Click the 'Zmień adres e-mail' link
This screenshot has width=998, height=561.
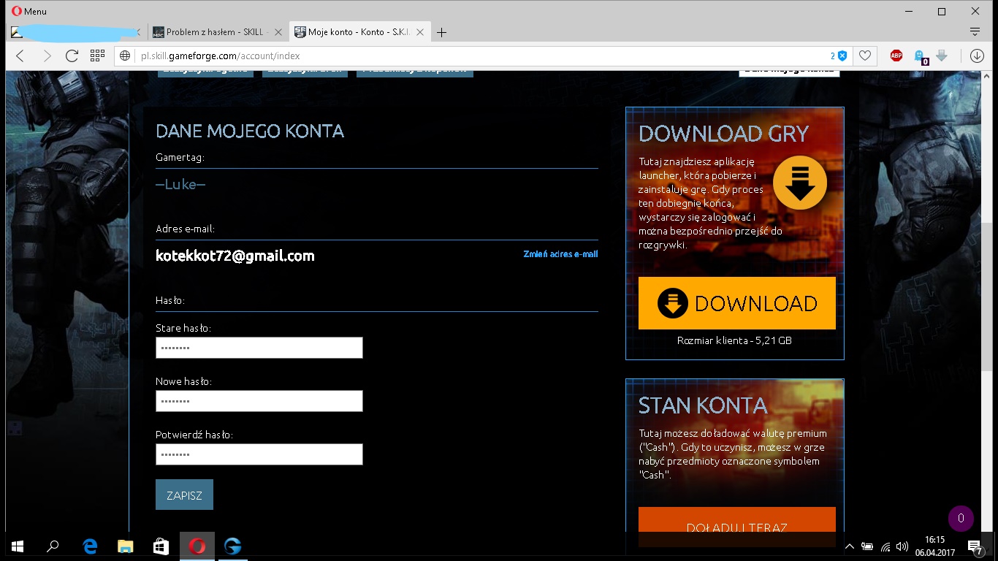pos(560,254)
